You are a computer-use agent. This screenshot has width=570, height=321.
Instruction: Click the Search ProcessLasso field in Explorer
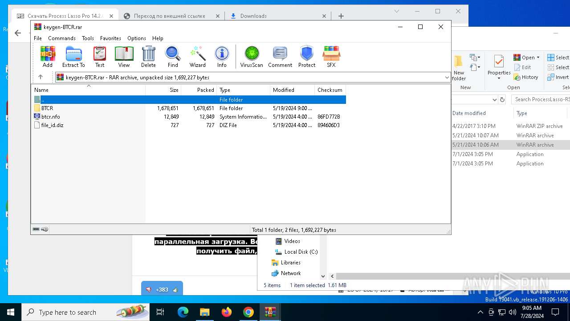(x=541, y=99)
